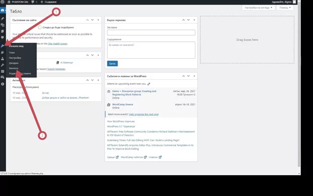Collapse the Бърза чернова panel triangle

(194, 20)
